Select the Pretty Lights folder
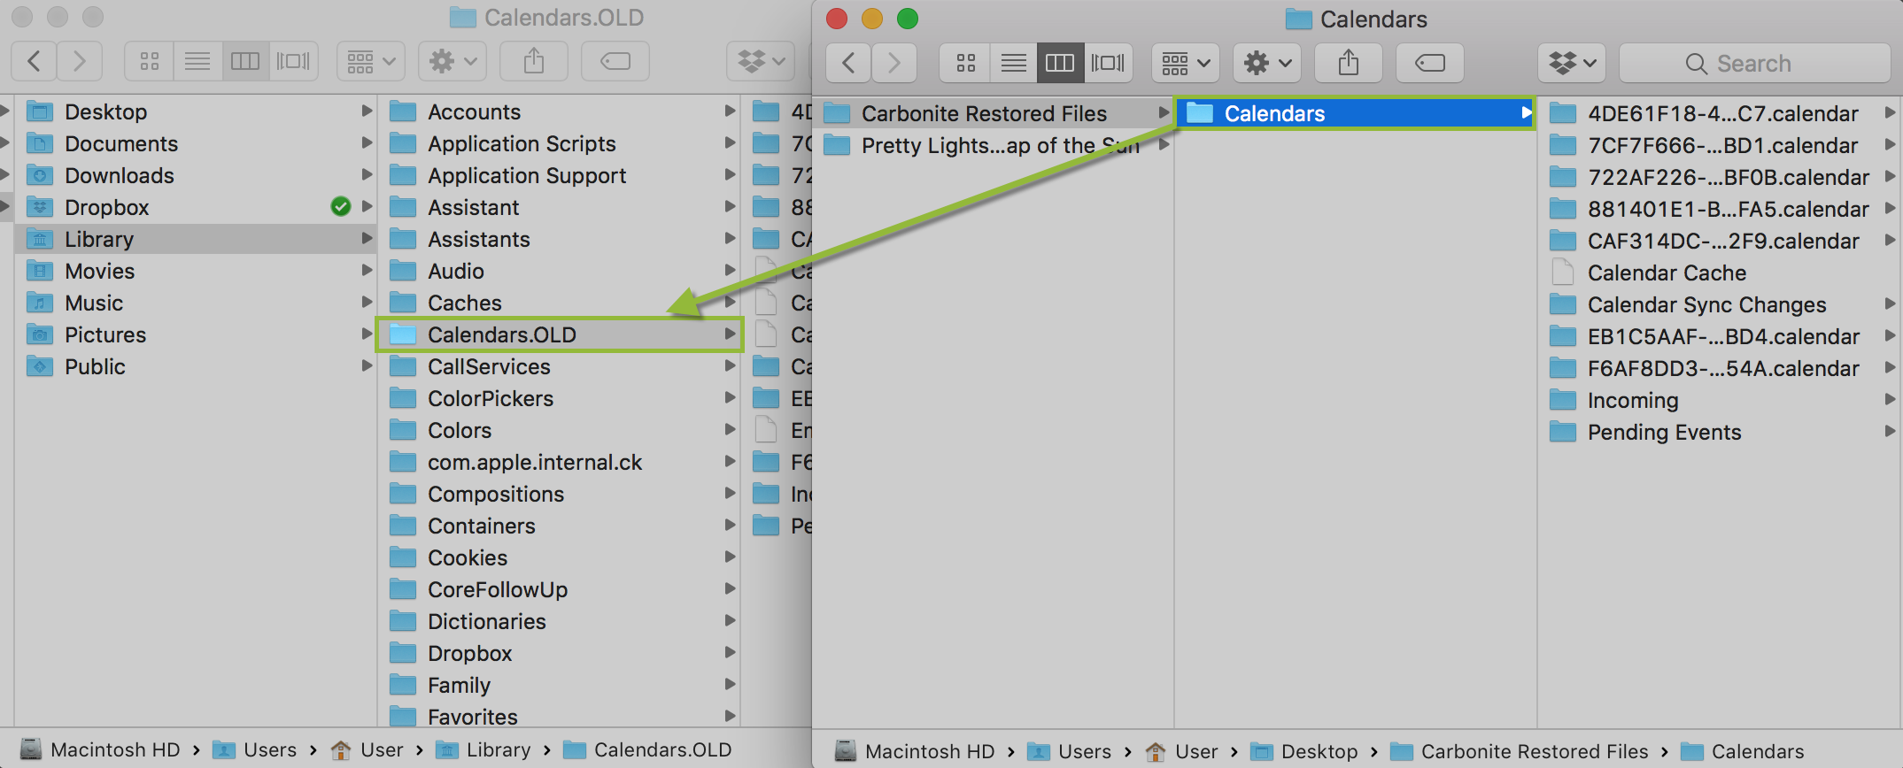The width and height of the screenshot is (1903, 768). point(994,145)
